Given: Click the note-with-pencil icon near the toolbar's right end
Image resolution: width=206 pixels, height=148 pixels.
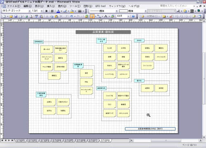Looking at the screenshot, I should pyautogui.click(x=194, y=16).
